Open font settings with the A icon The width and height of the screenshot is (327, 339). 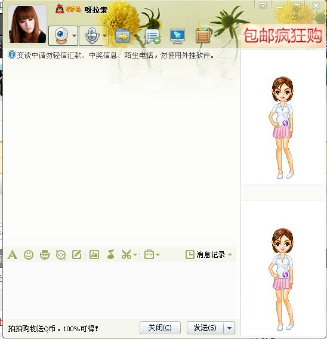13,255
